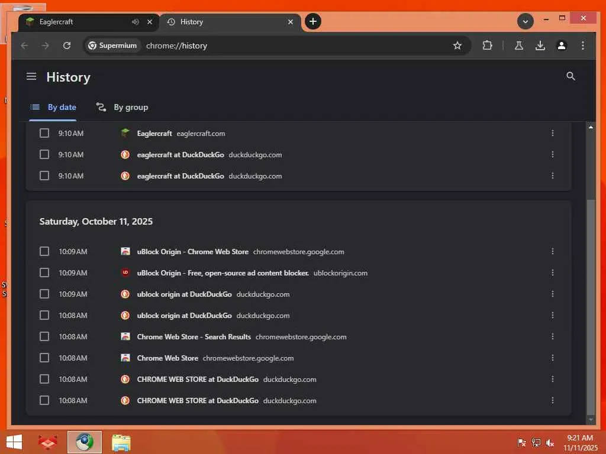The width and height of the screenshot is (606, 454).
Task: Open uBlock Origin - Chrome Web Store link
Action: pyautogui.click(x=193, y=251)
